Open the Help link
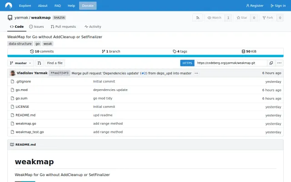The height and width of the screenshot is (182, 291). point(71,5)
